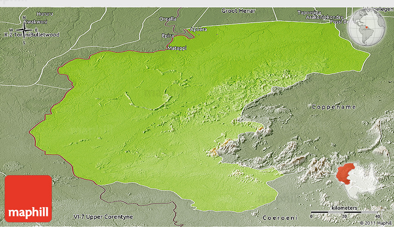Click the Tapoeripa place label
The image size is (394, 227).
coord(309,13)
